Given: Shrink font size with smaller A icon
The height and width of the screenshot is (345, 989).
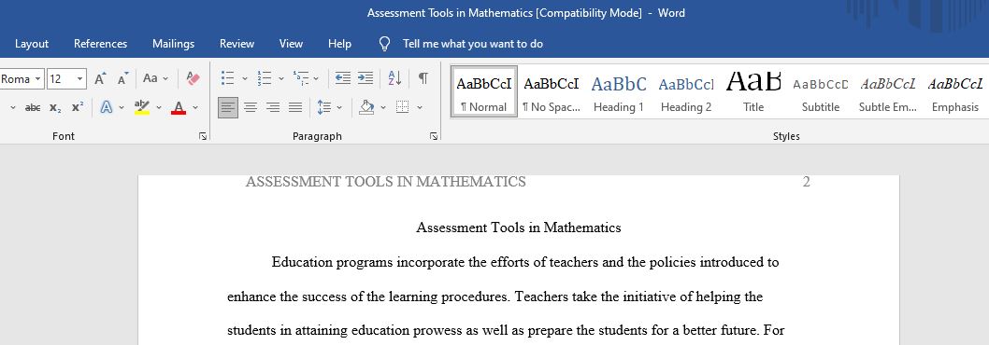Looking at the screenshot, I should pyautogui.click(x=123, y=78).
